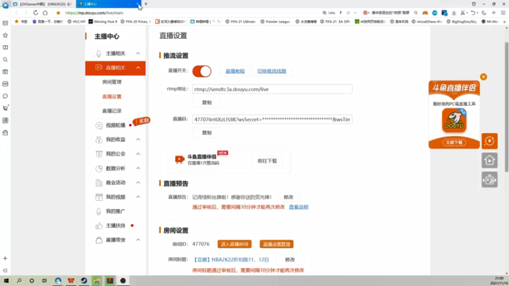Open the 查看说明 link
Image resolution: width=509 pixels, height=286 pixels.
[298, 207]
